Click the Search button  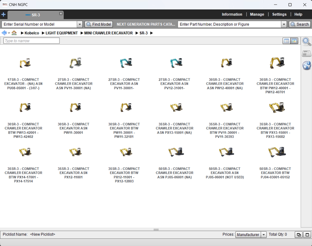coord(300,24)
